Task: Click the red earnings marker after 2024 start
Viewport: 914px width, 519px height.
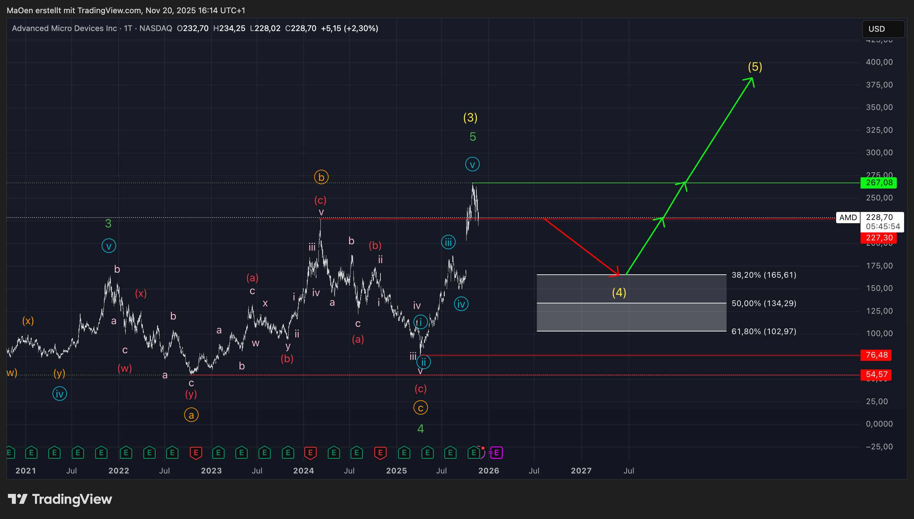Action: pyautogui.click(x=310, y=453)
